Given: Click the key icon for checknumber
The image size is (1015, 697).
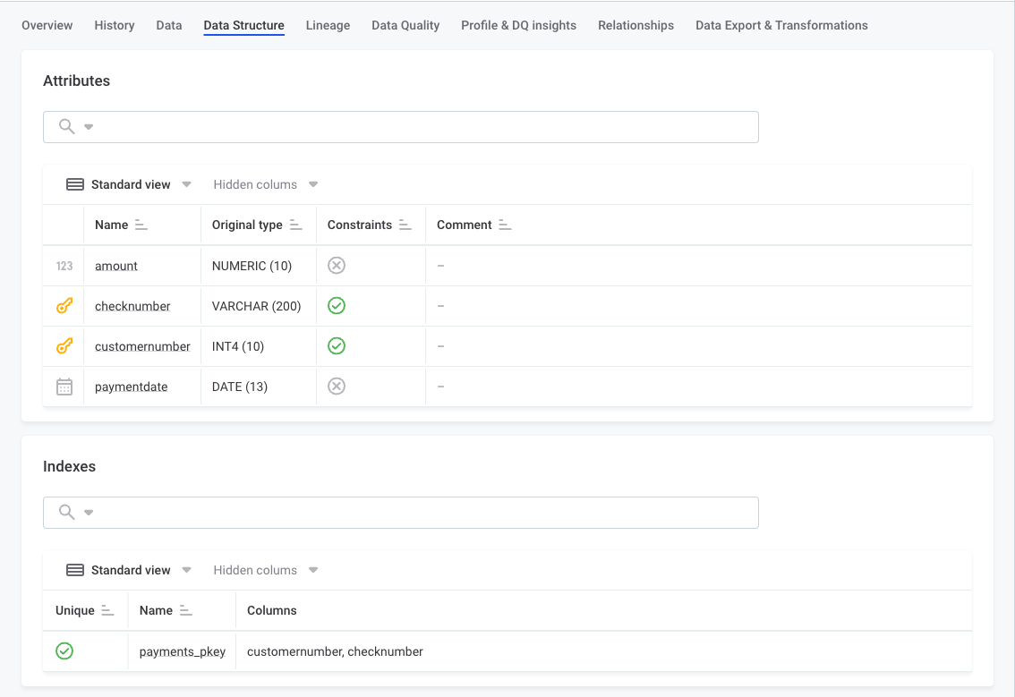Looking at the screenshot, I should pyautogui.click(x=64, y=306).
